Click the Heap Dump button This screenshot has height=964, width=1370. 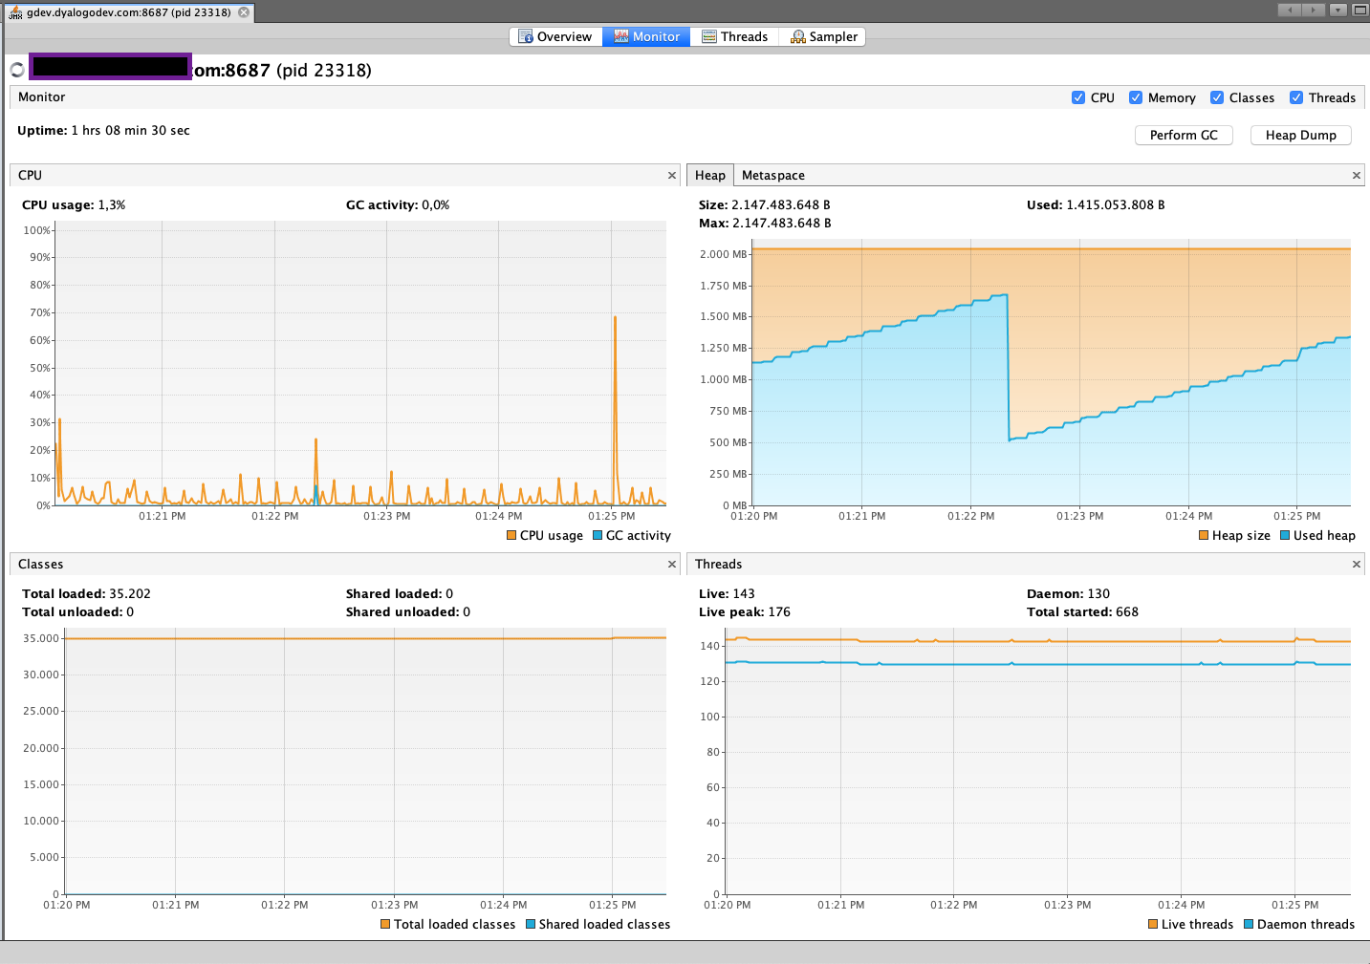click(x=1300, y=136)
